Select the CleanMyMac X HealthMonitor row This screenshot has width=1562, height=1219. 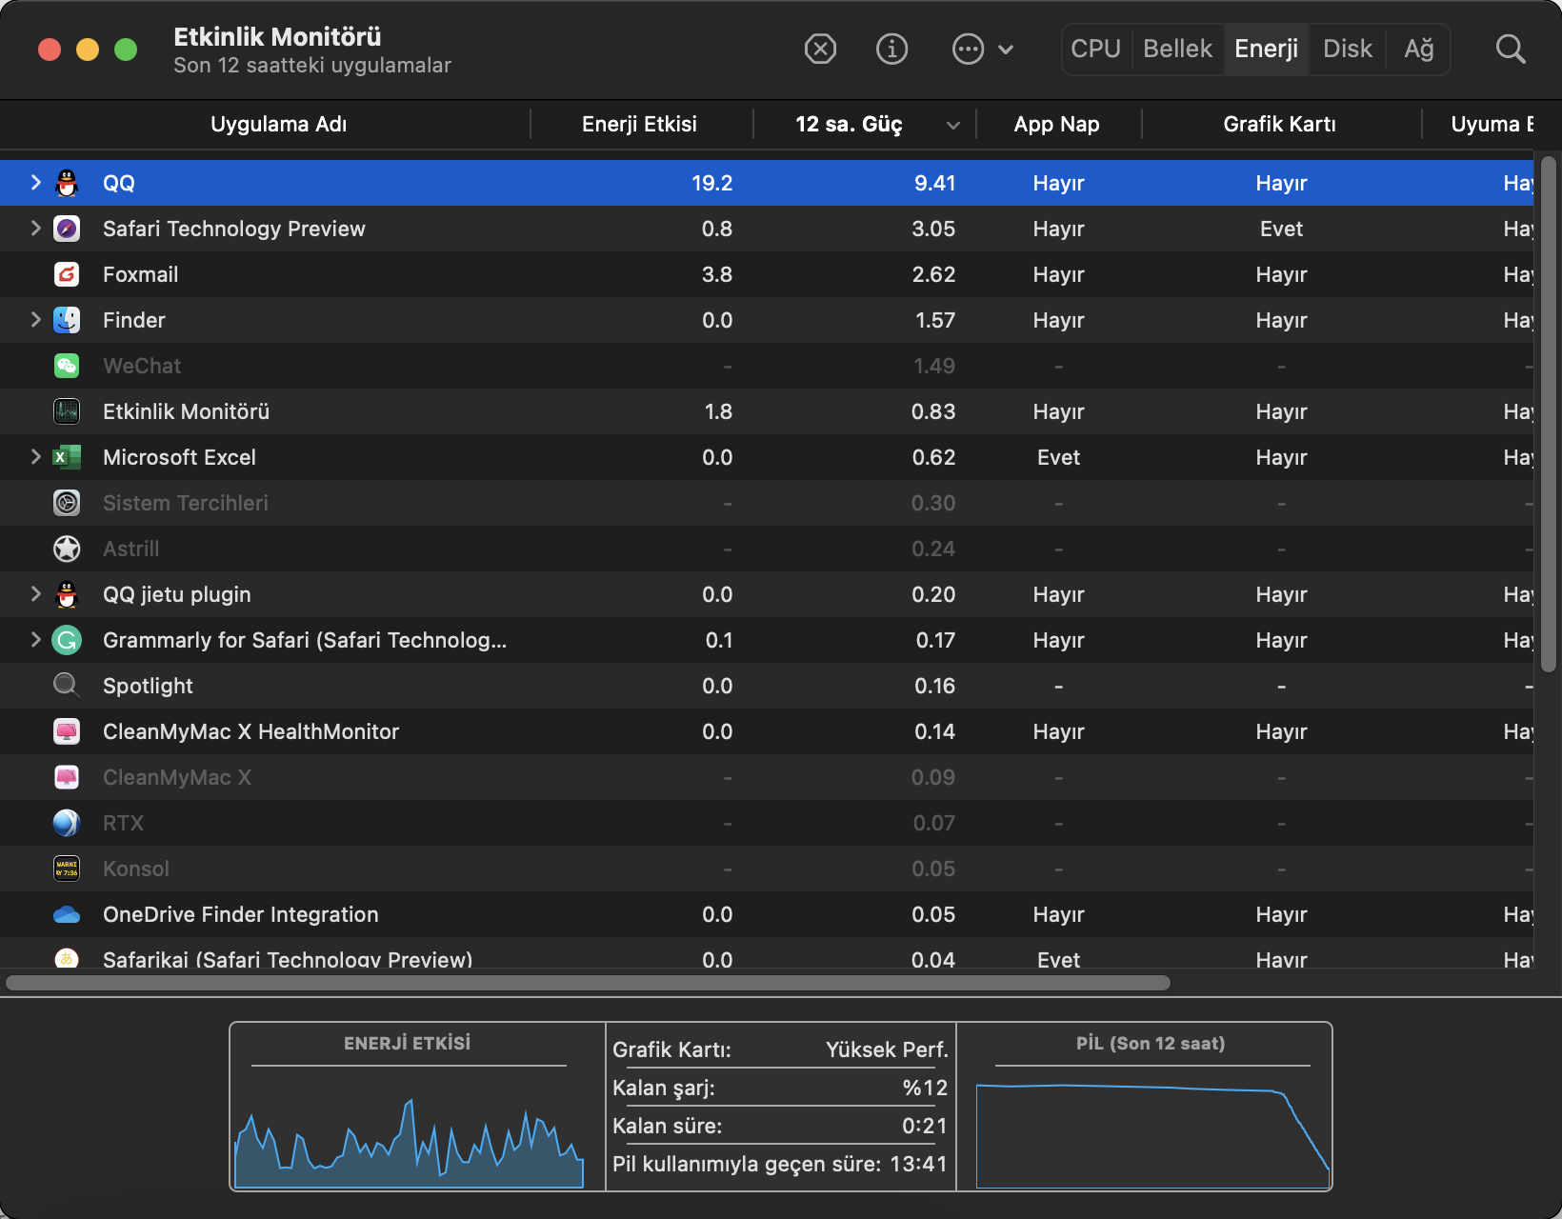(250, 731)
